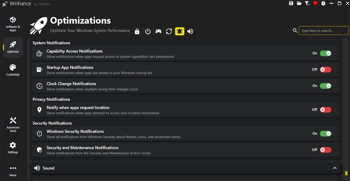Click the search box field
Screen dimensions: 350x181
(x=324, y=31)
